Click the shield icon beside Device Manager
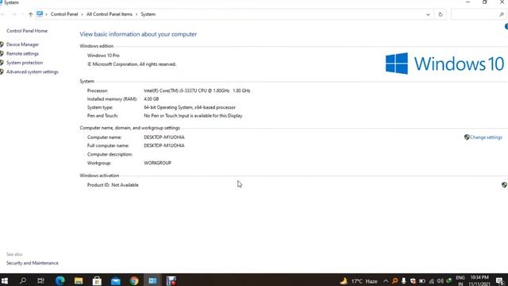This screenshot has height=286, width=508. point(2,44)
